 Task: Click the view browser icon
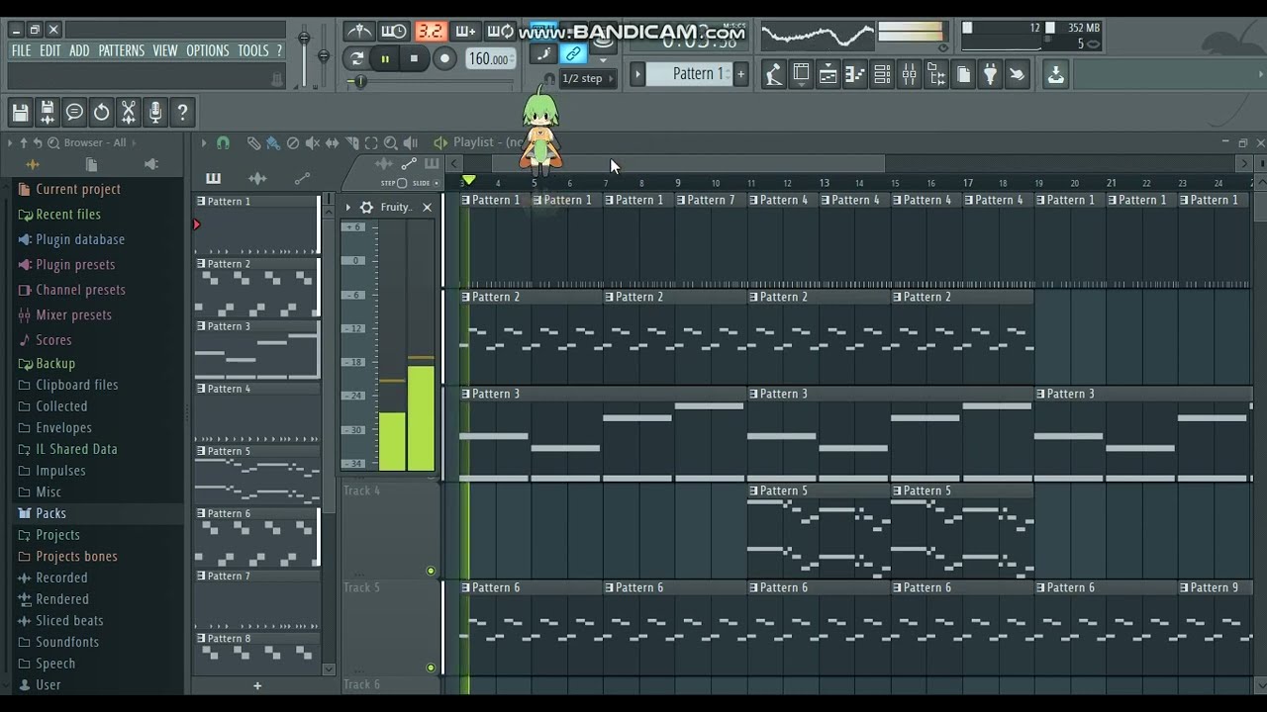[935, 74]
